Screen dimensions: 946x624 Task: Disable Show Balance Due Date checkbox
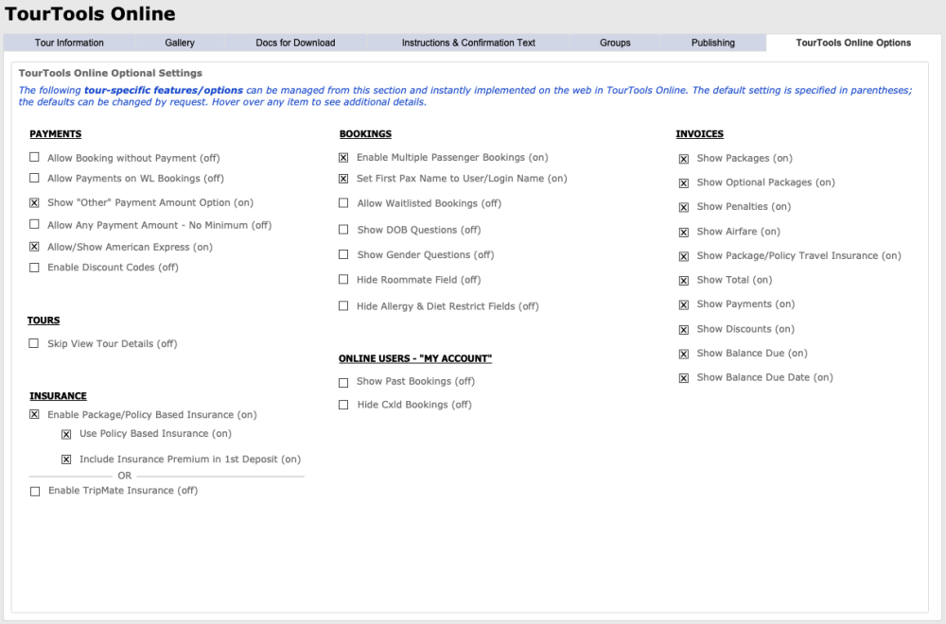click(x=683, y=378)
